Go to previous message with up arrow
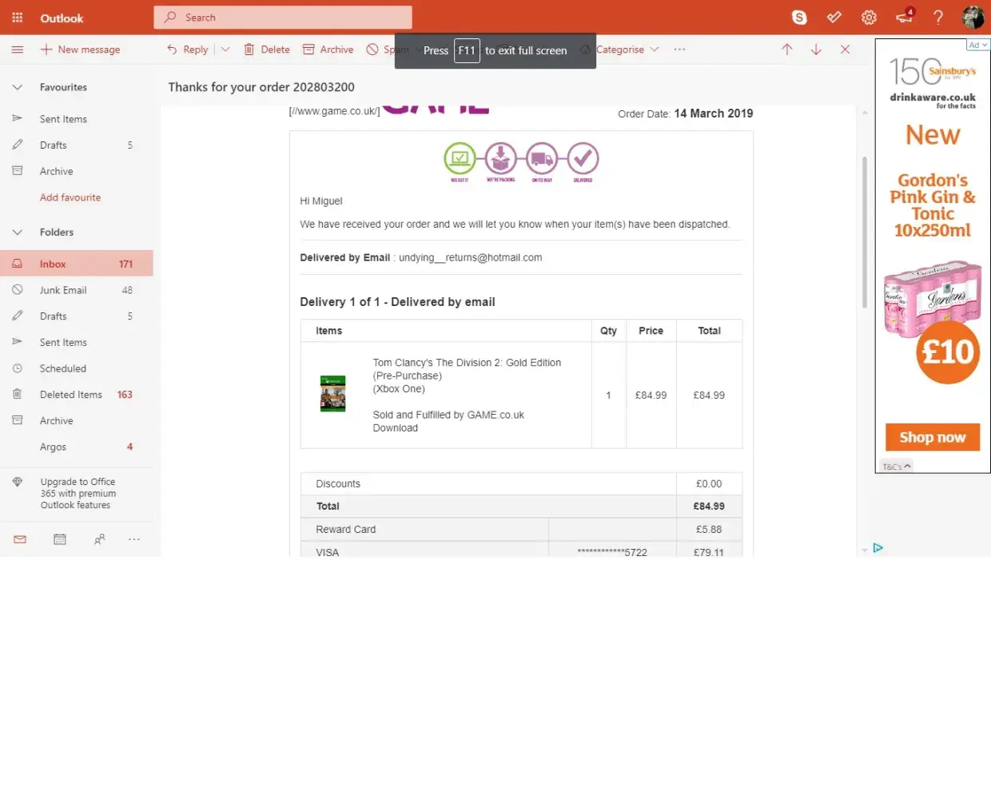The image size is (991, 799). (787, 50)
